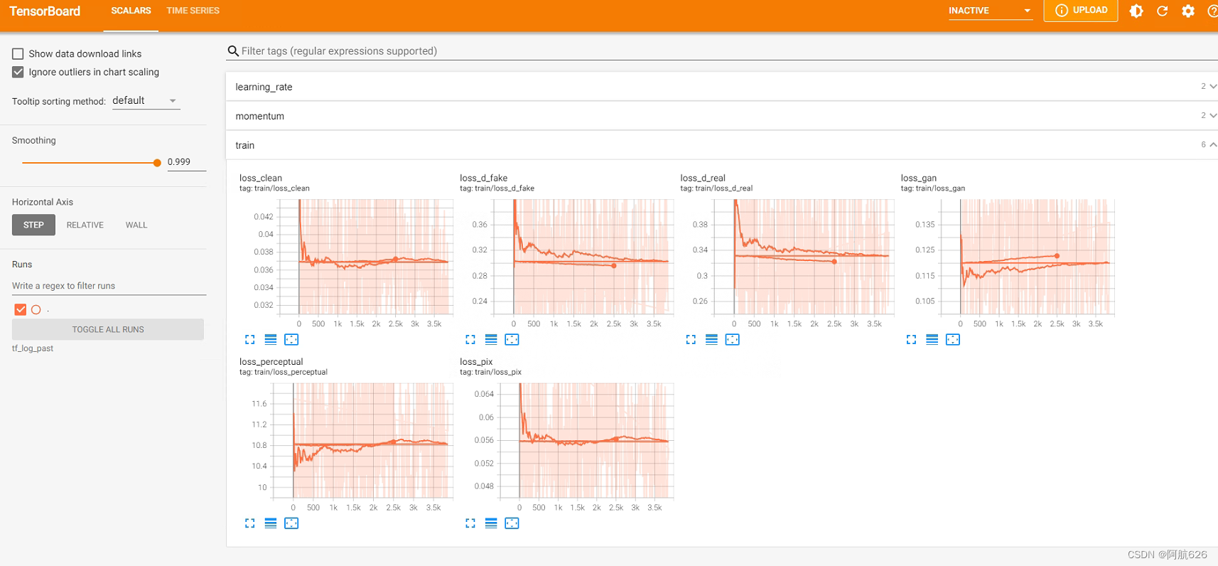Screen dimensions: 1218x566
Task: Enable Show data download links checkbox
Action: click(x=18, y=53)
